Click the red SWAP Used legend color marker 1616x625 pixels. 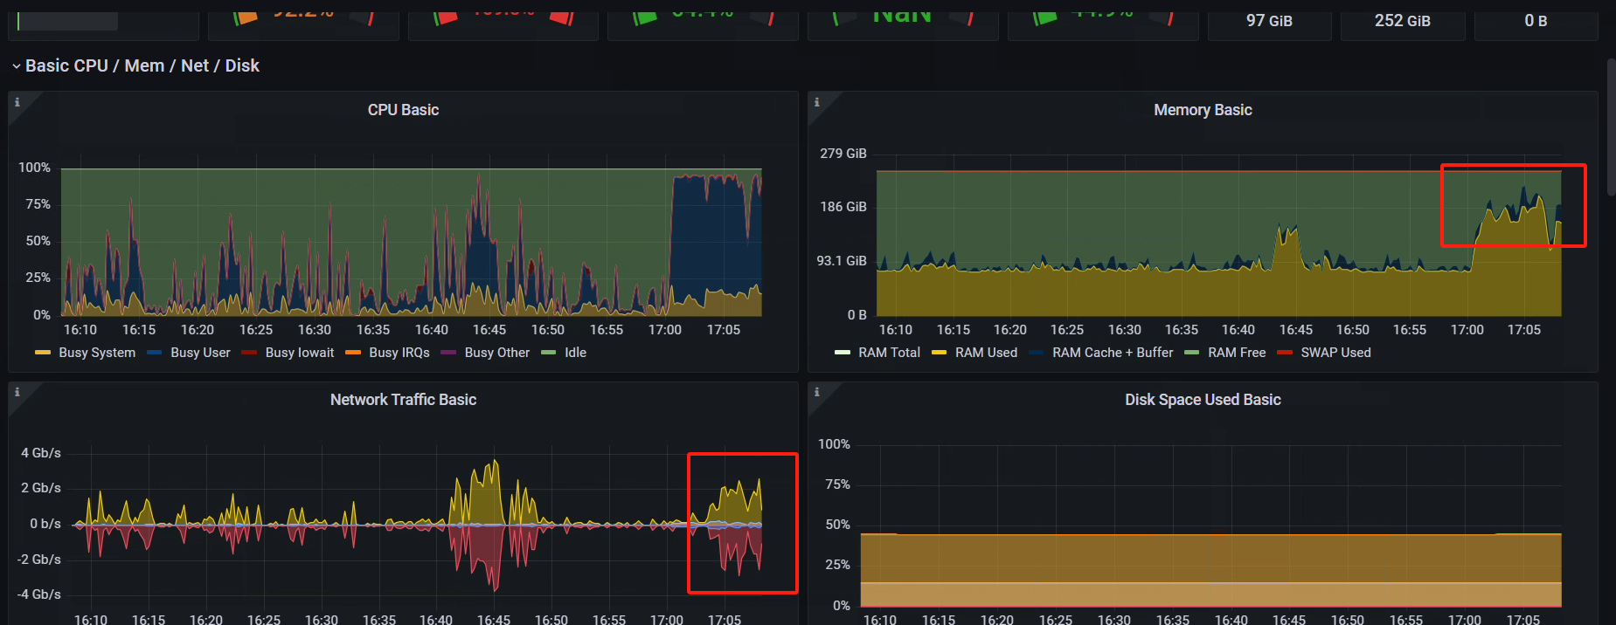pyautogui.click(x=1284, y=353)
